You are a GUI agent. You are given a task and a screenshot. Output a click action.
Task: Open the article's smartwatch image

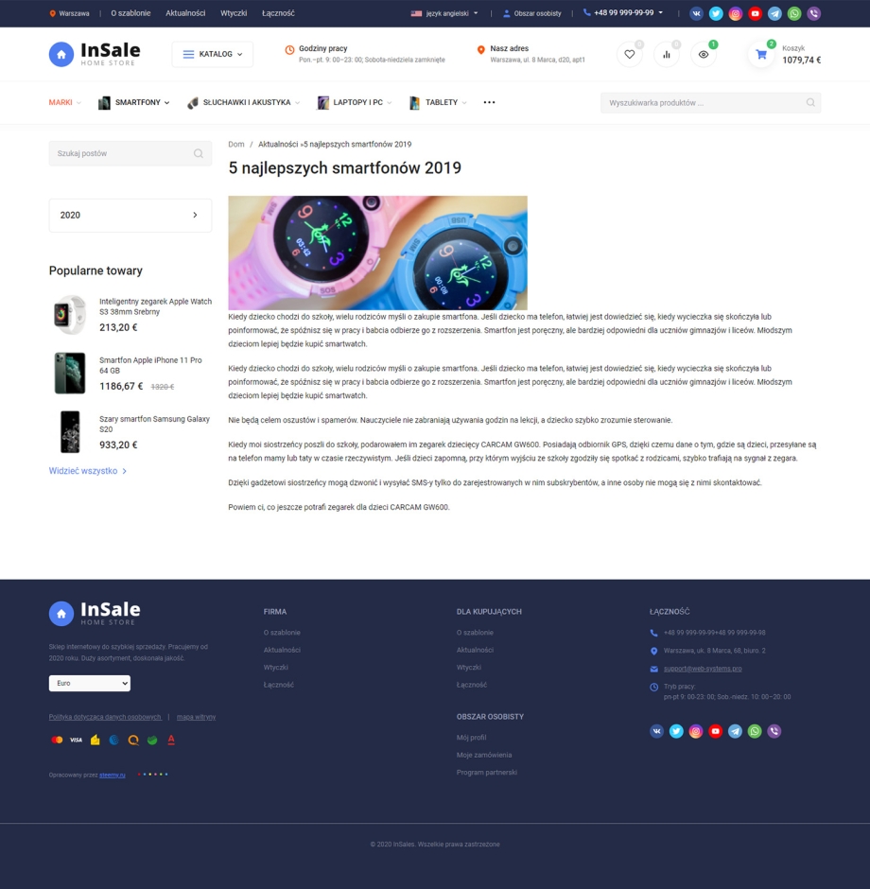pos(377,253)
